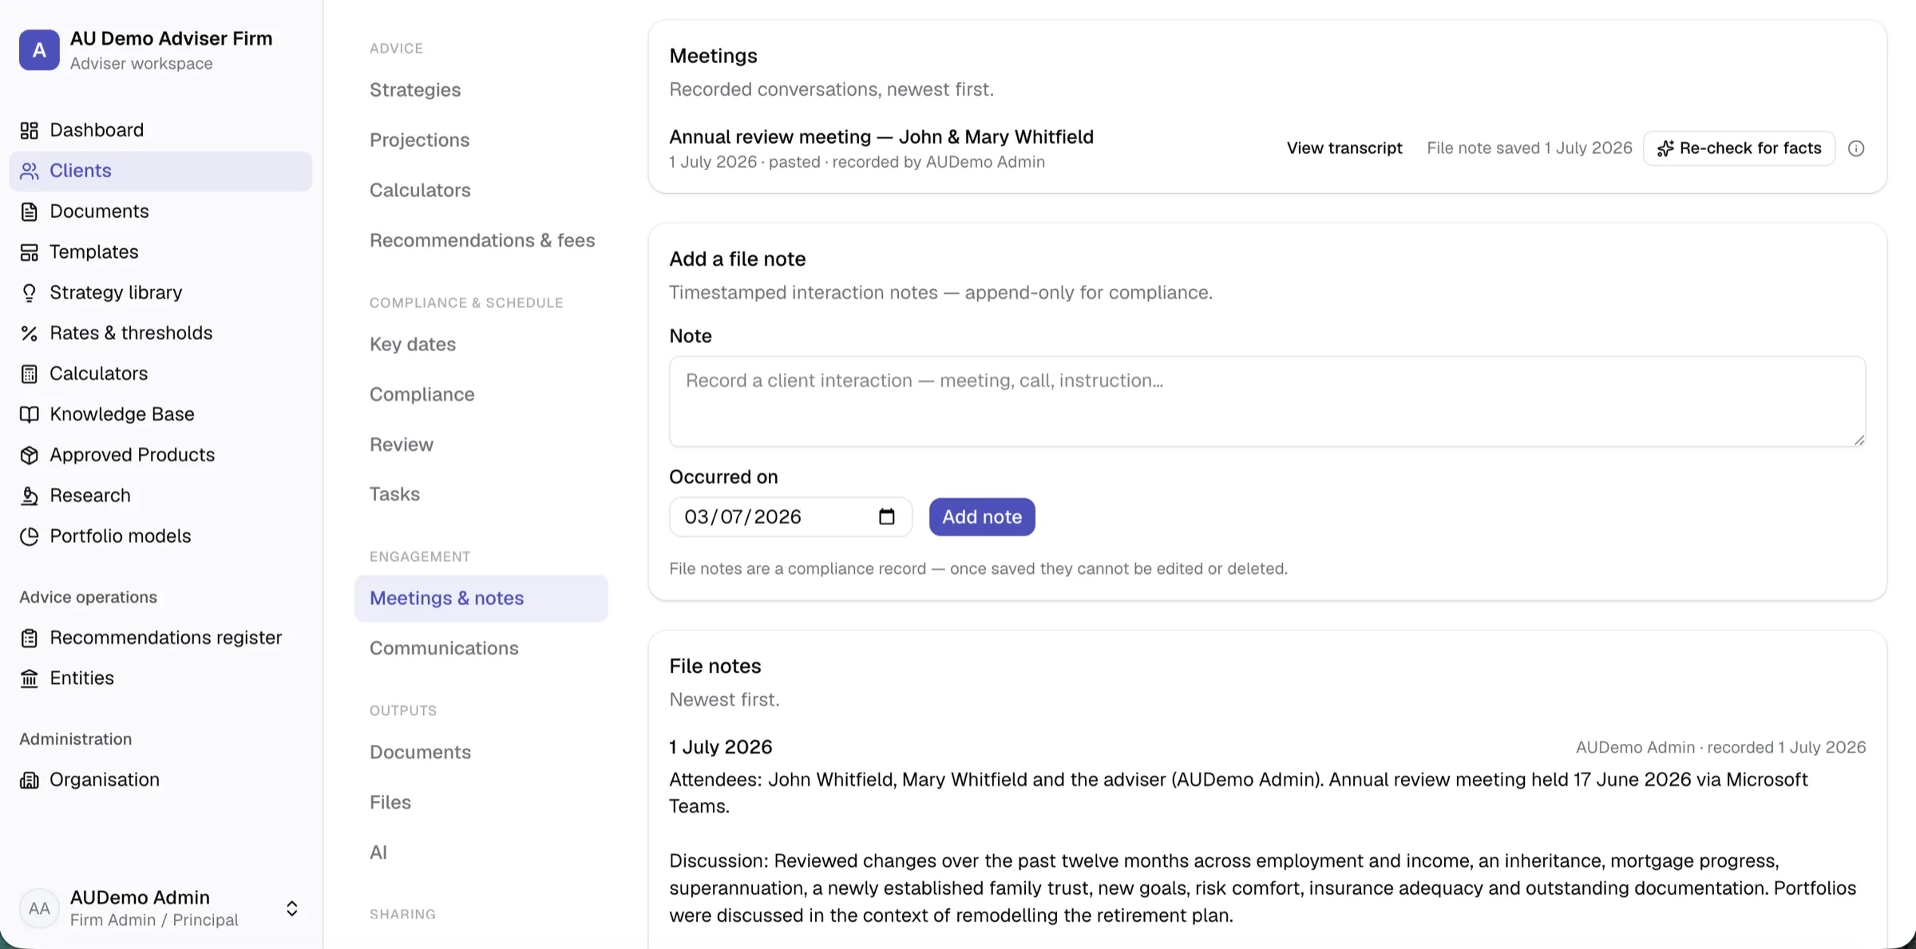Go to Clients section
Screen dimensions: 1916x949
(160, 171)
